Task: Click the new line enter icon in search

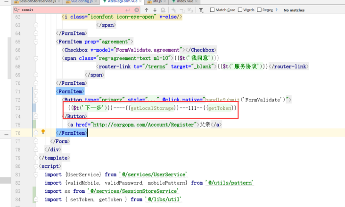Action: click(x=128, y=10)
